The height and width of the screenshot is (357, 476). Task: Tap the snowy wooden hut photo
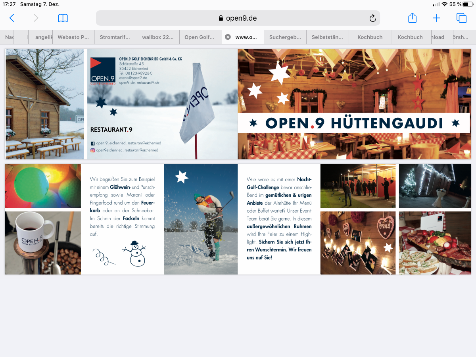tap(44, 104)
